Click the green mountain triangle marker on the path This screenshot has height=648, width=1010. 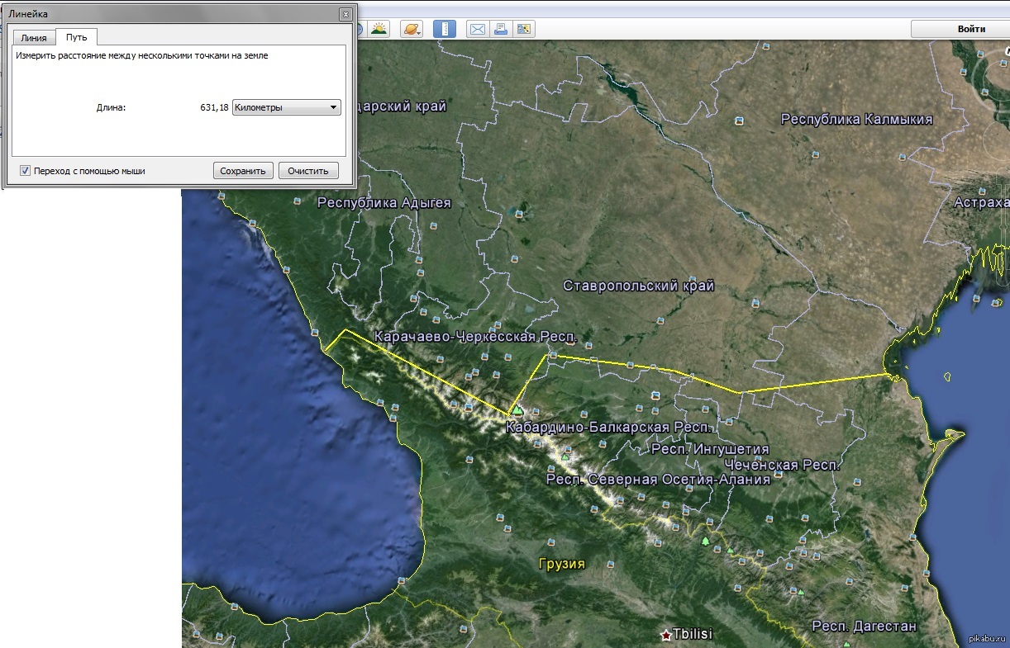coord(517,409)
